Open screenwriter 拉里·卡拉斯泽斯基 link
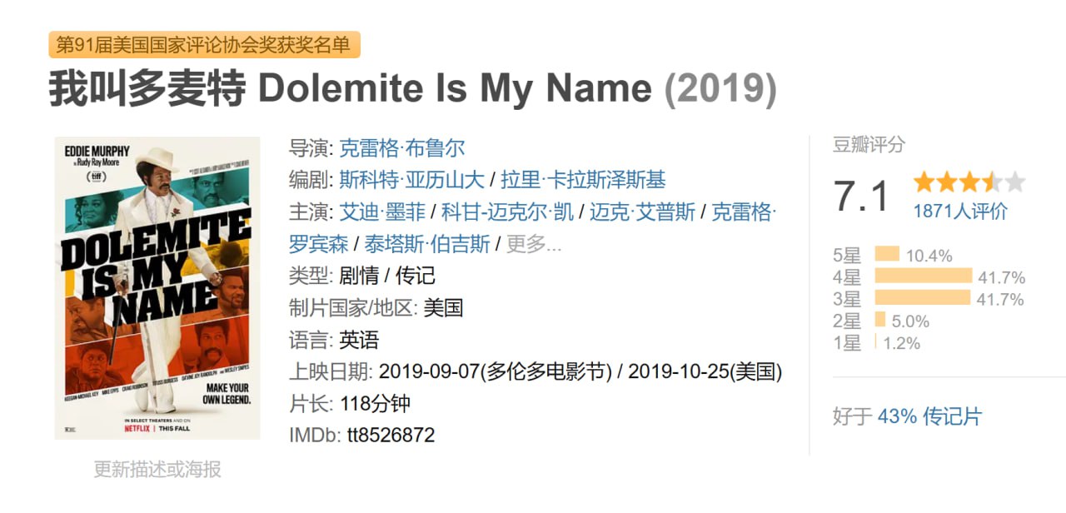 click(583, 180)
